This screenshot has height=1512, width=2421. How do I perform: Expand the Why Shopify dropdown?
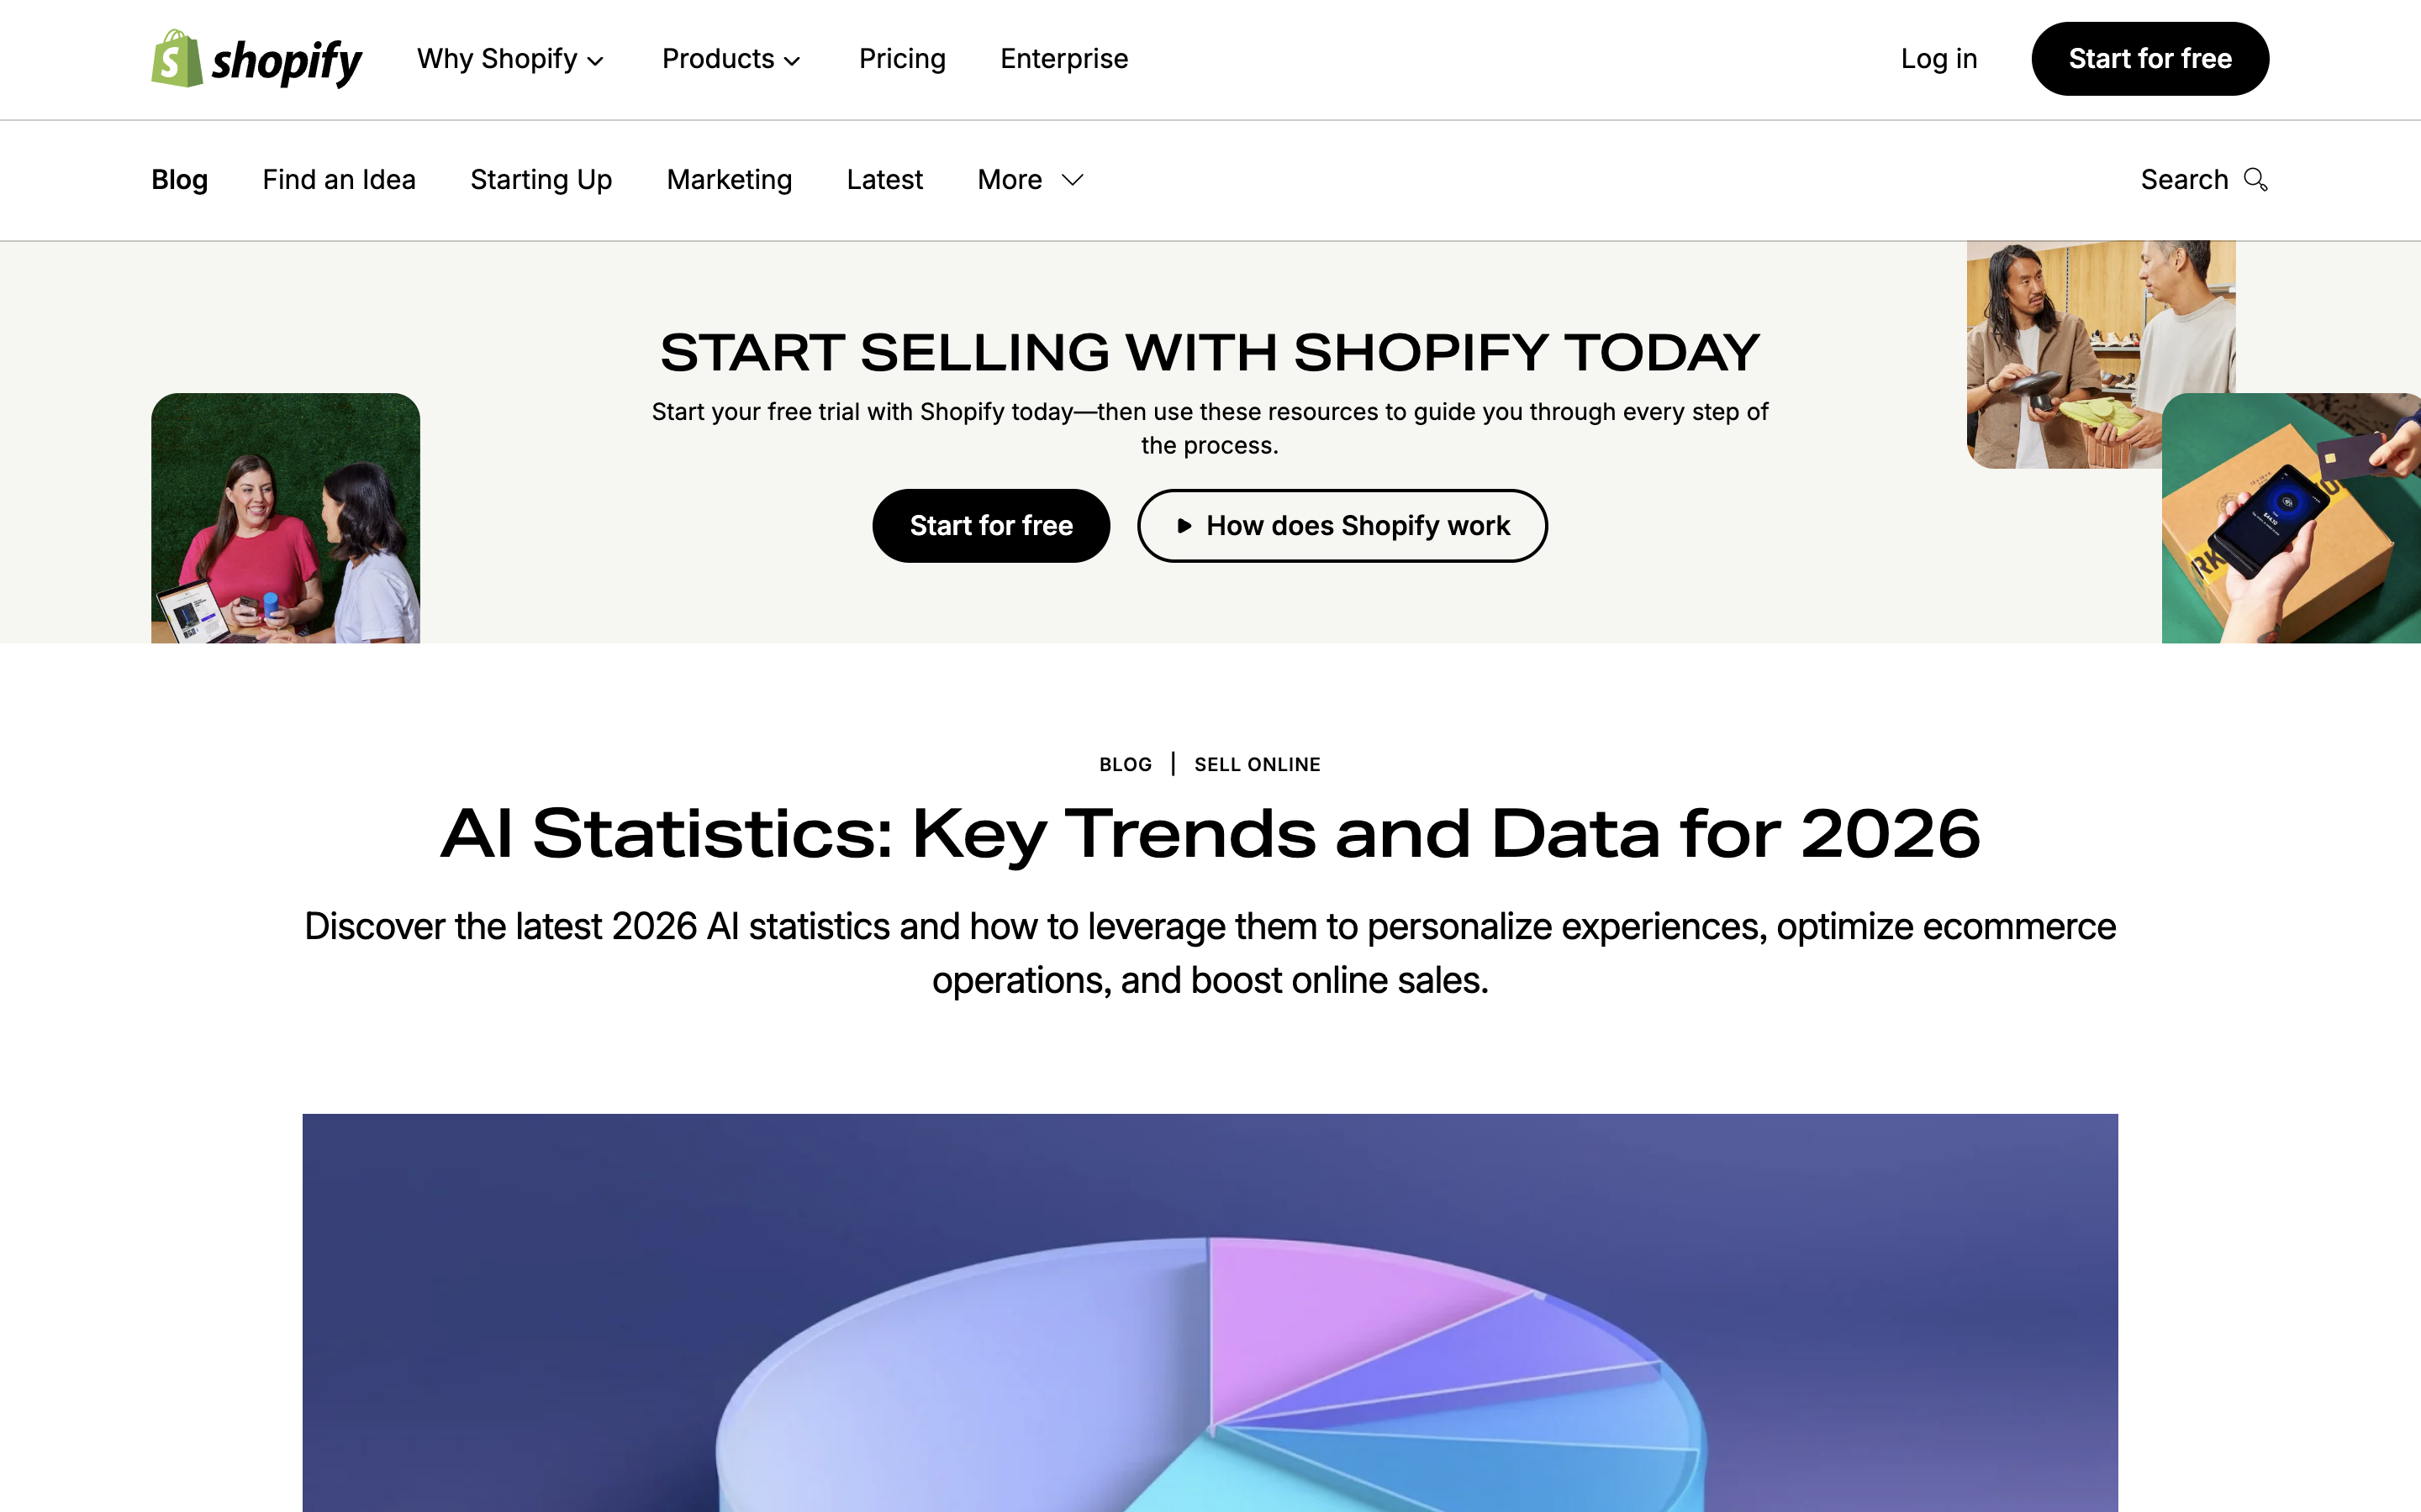click(x=510, y=59)
